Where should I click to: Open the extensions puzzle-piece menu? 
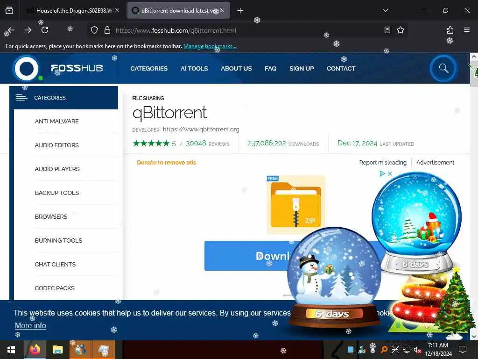click(x=450, y=30)
